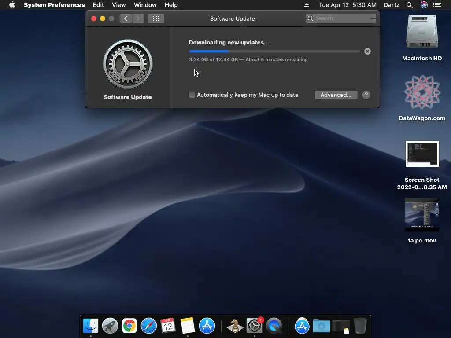The image size is (451, 338).
Task: Open the Window menu
Action: (145, 5)
